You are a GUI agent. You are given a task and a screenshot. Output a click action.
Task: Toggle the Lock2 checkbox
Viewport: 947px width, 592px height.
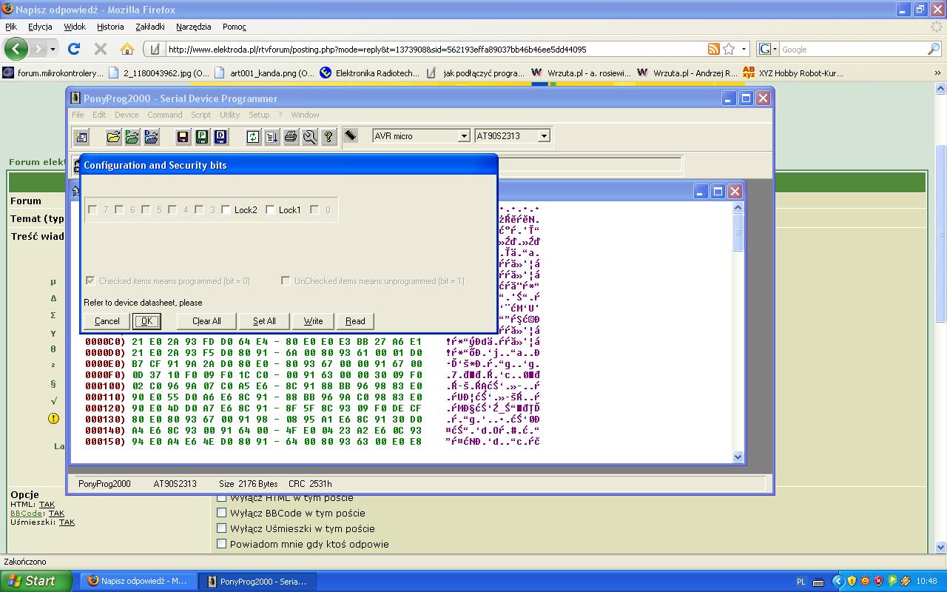[x=226, y=209]
